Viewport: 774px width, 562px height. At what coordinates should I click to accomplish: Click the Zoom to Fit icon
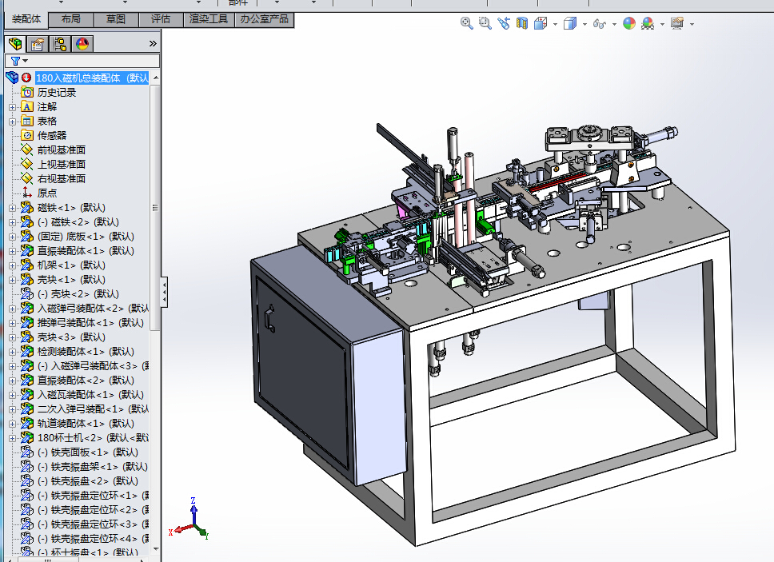pos(467,24)
